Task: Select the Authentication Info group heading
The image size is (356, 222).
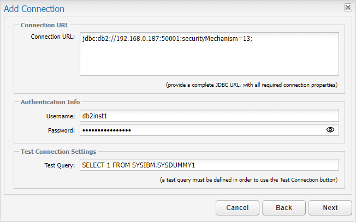Action: click(50, 102)
